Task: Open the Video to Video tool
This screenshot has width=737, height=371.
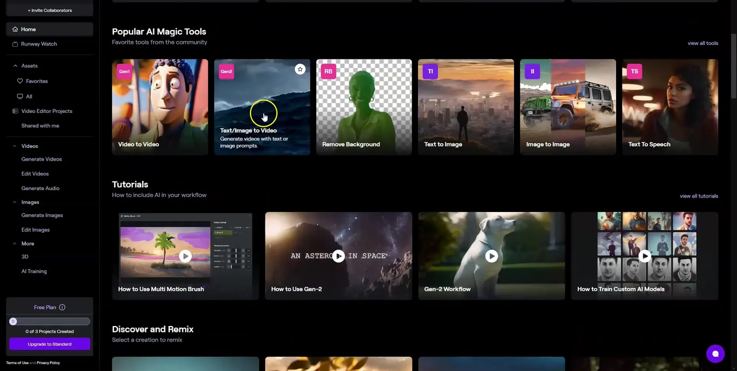Action: [x=160, y=107]
